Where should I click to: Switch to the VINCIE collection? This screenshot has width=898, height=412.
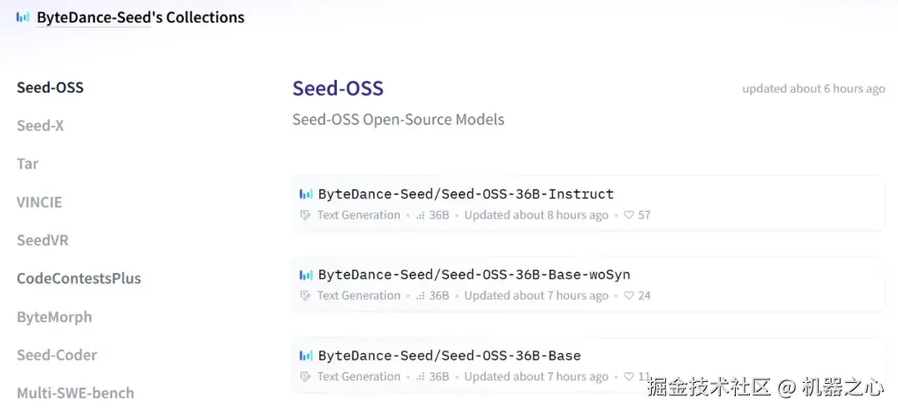pos(39,202)
